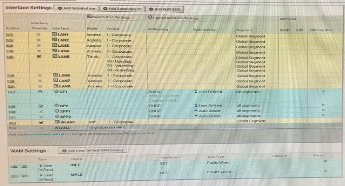Screen dimensions: 345x186
Task: Click the routed interface icon beside GE2
Action: click(57, 106)
